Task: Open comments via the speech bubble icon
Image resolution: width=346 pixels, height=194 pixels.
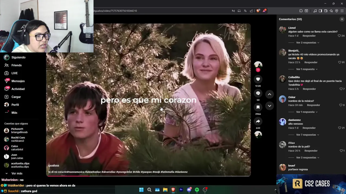Action: pos(258,93)
